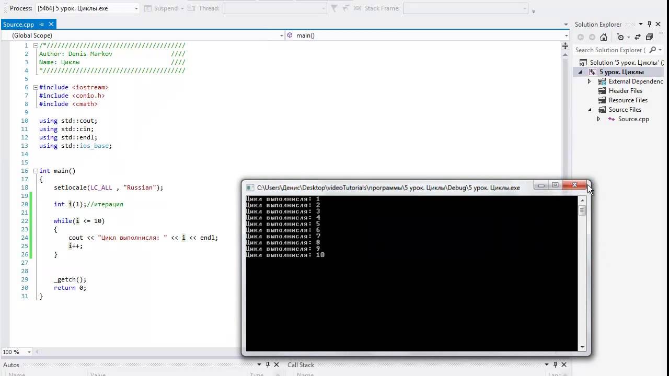This screenshot has height=376, width=669.
Task: Open the main() member dropdown
Action: (566, 36)
